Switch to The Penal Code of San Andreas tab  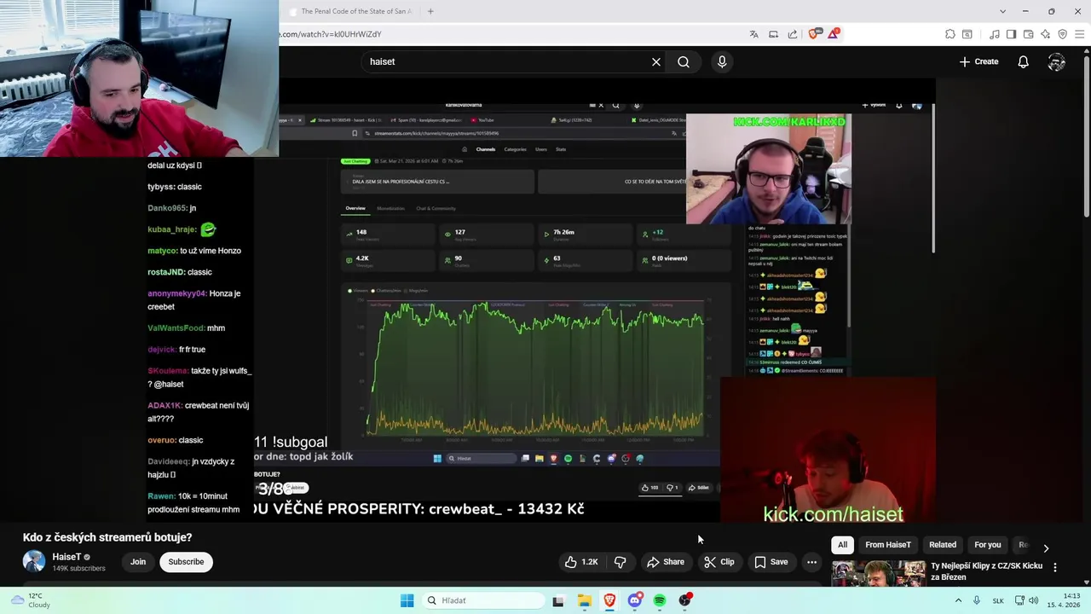click(349, 11)
